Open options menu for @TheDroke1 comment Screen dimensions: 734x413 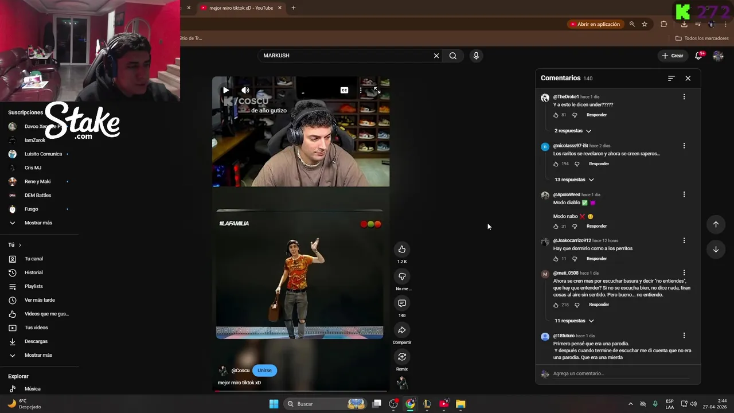tap(684, 97)
